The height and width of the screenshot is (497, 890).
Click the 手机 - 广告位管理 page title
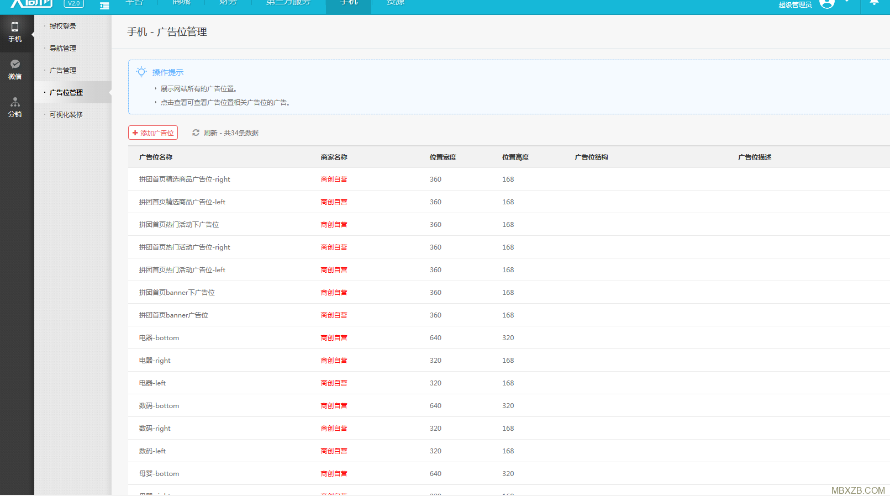[x=167, y=31]
